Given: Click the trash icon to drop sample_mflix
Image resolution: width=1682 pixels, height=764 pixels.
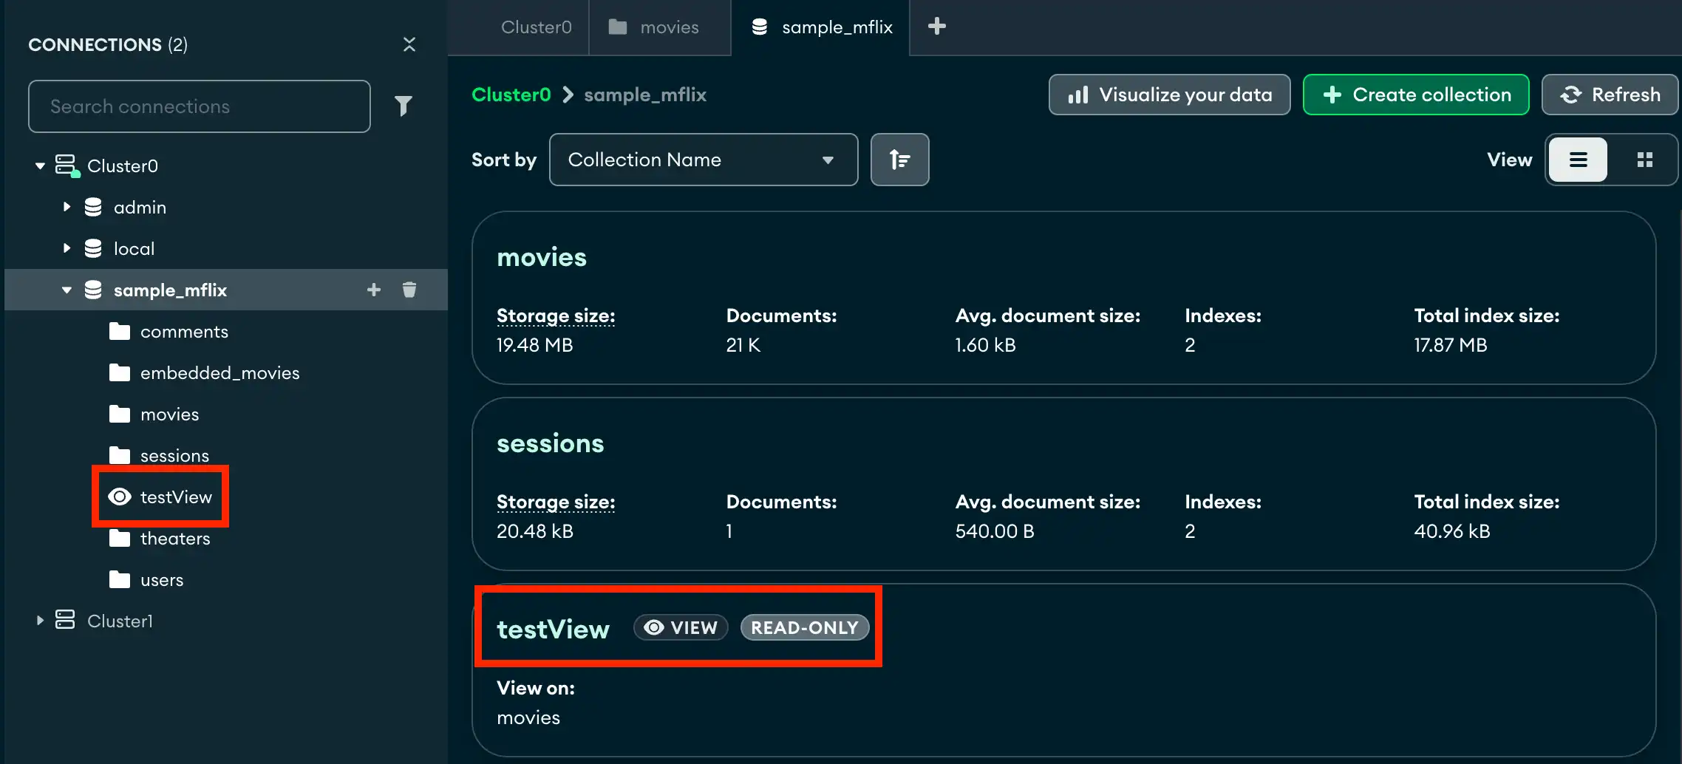Looking at the screenshot, I should tap(409, 290).
